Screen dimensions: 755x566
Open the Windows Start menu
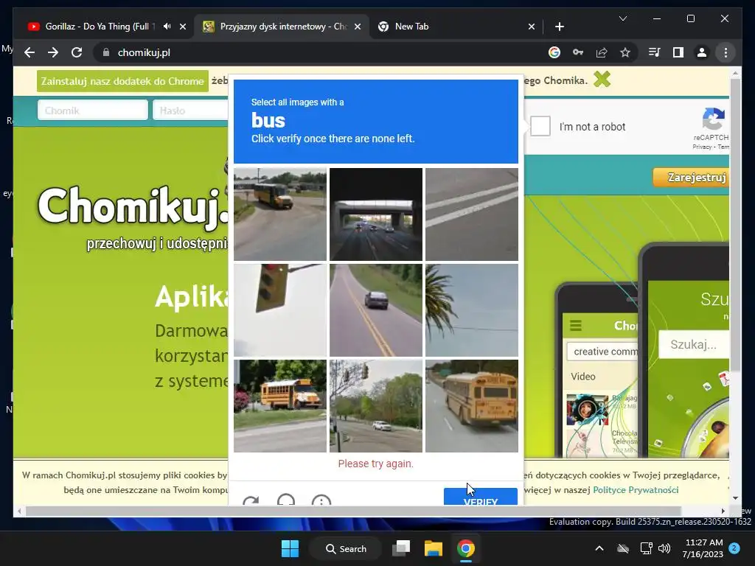(x=290, y=548)
